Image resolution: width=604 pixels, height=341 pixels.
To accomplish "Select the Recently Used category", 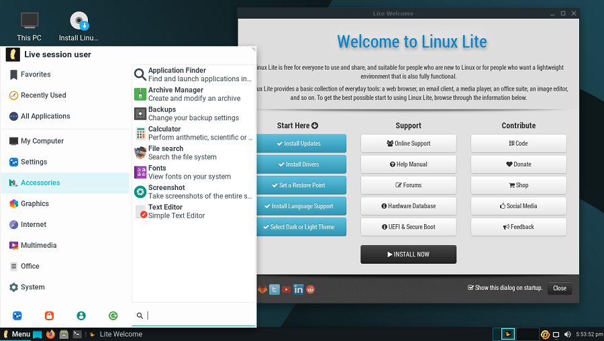I will pos(66,95).
